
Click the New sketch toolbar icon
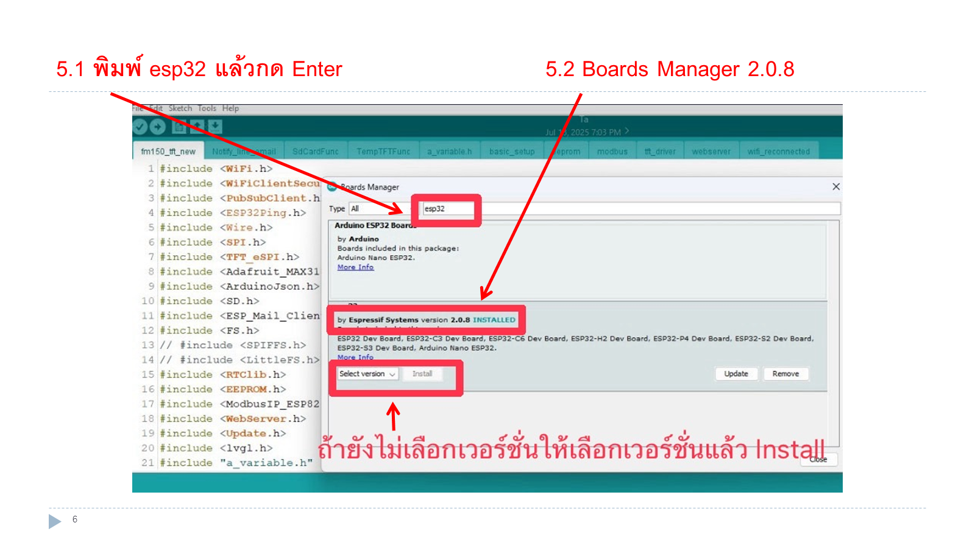179,127
